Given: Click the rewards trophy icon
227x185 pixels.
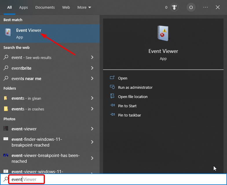Looking at the screenshot, I should [x=174, y=7].
